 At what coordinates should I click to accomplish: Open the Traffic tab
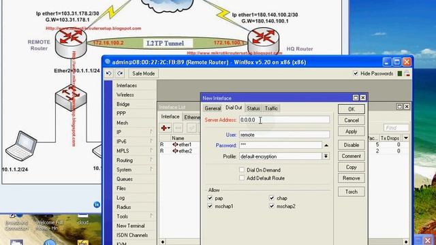(271, 108)
